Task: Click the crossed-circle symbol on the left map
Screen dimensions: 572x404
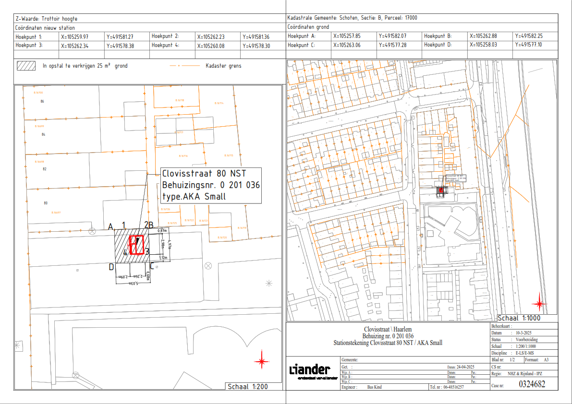Action: pyautogui.click(x=208, y=265)
